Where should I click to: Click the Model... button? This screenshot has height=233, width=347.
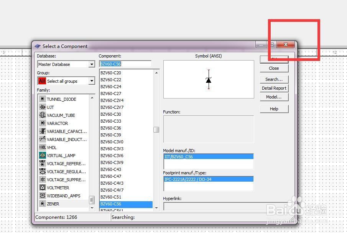pos(274,97)
